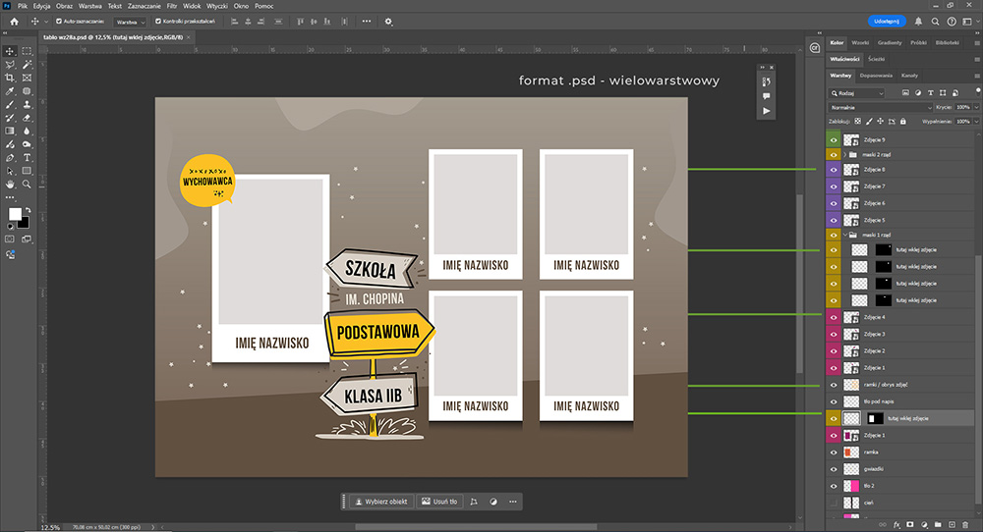This screenshot has width=983, height=532.
Task: Hide the ramki / obrys zdjęć layer
Action: point(834,385)
